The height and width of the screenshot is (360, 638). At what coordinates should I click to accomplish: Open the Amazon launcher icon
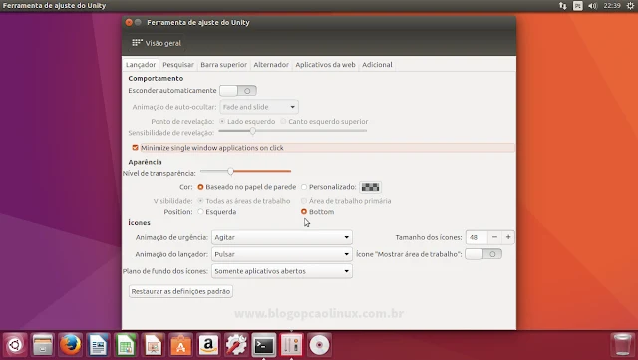208,345
